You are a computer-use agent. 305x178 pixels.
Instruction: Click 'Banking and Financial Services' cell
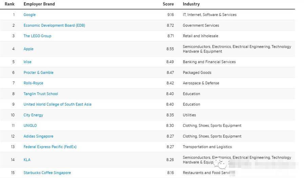209,62
